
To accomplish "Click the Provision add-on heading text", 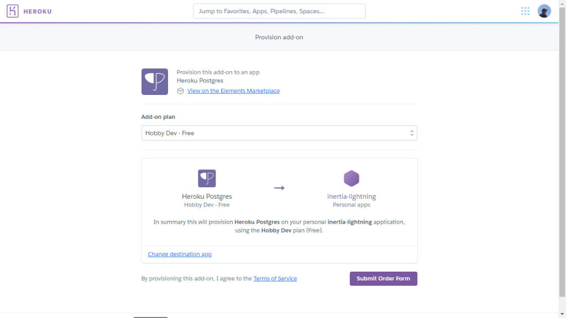I will click(279, 37).
